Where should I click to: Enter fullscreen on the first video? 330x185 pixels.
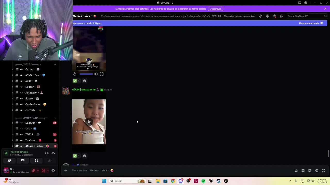click(102, 74)
